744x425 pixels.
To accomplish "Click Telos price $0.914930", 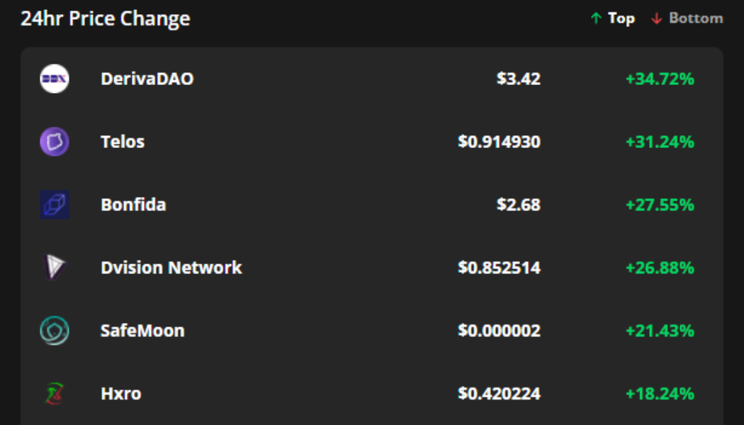I will pos(499,142).
